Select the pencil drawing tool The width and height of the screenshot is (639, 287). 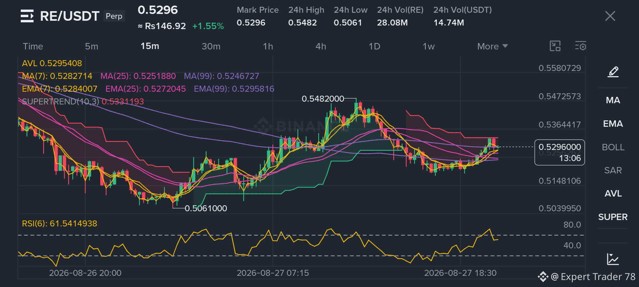(613, 72)
